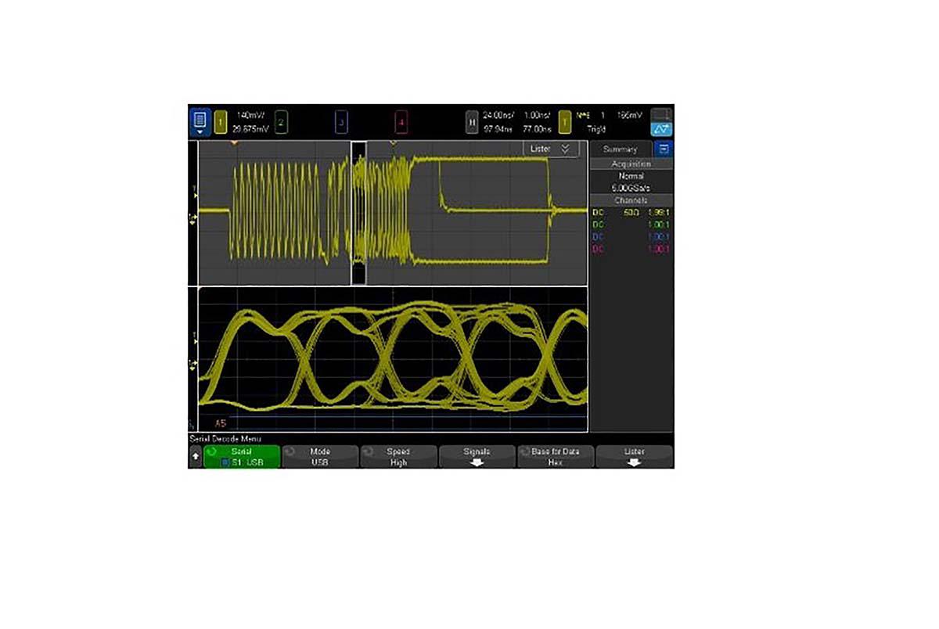Click the white zoom window box in waveform

click(359, 213)
